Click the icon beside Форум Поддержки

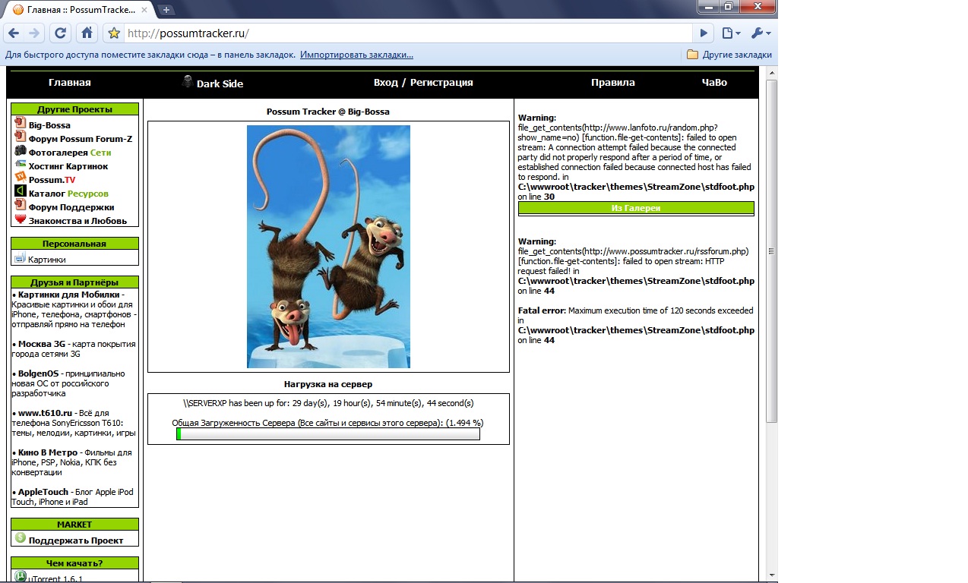pyautogui.click(x=21, y=205)
